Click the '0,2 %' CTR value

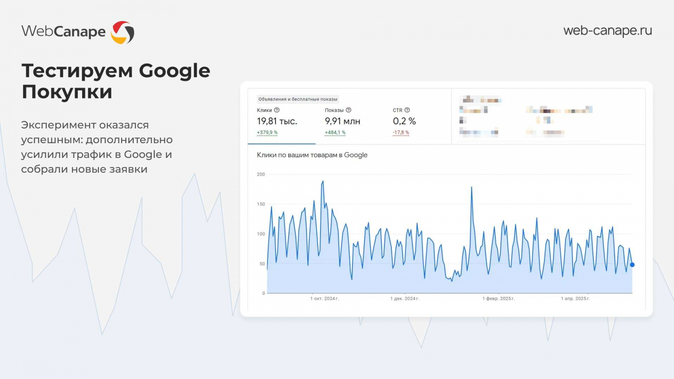point(404,121)
